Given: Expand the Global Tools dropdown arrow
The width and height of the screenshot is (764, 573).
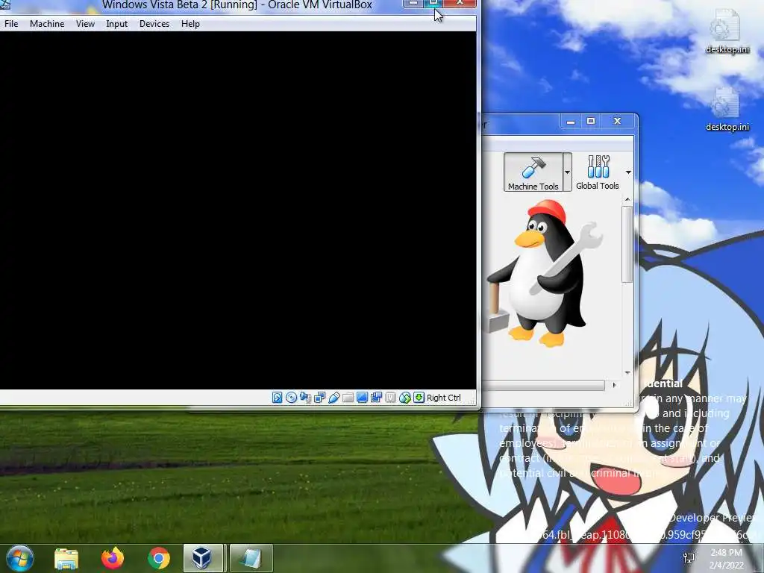Looking at the screenshot, I should click(x=628, y=172).
